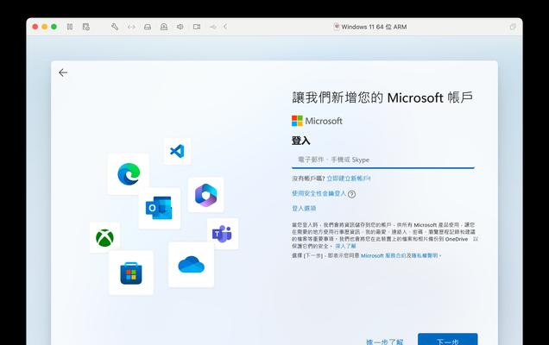This screenshot has width=549, height=345.
Task: Pause the VM using the toolbar pause icon
Action: click(70, 27)
